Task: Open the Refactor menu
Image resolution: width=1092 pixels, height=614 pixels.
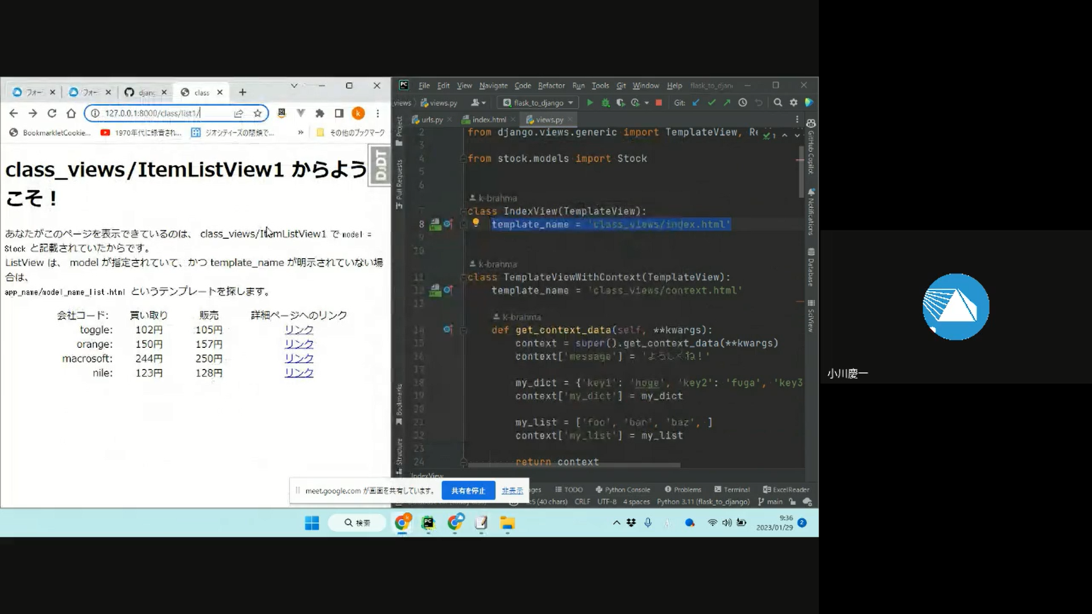Action: (551, 85)
